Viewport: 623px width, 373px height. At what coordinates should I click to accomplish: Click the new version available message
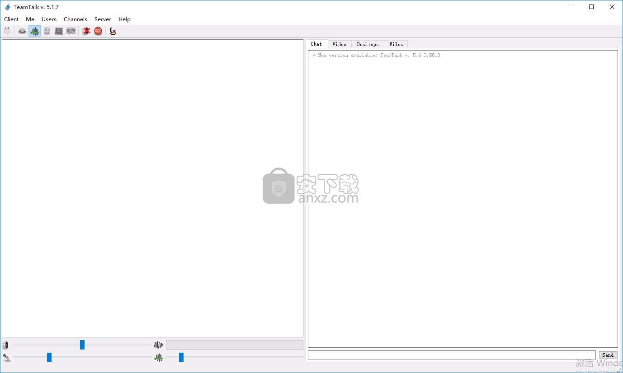[x=376, y=56]
